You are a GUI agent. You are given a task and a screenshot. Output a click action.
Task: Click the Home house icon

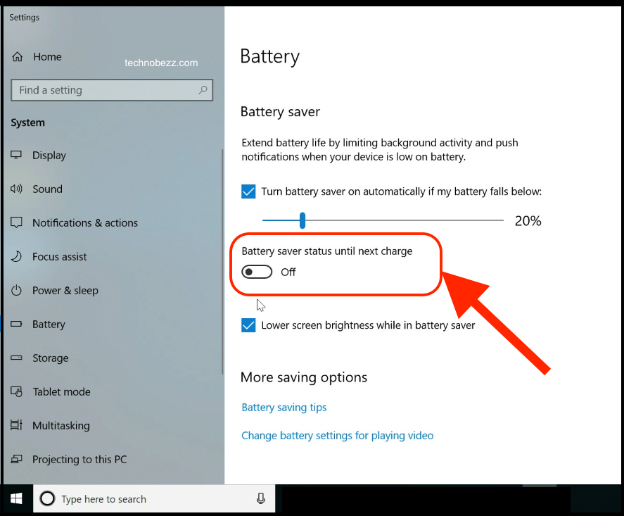click(17, 57)
